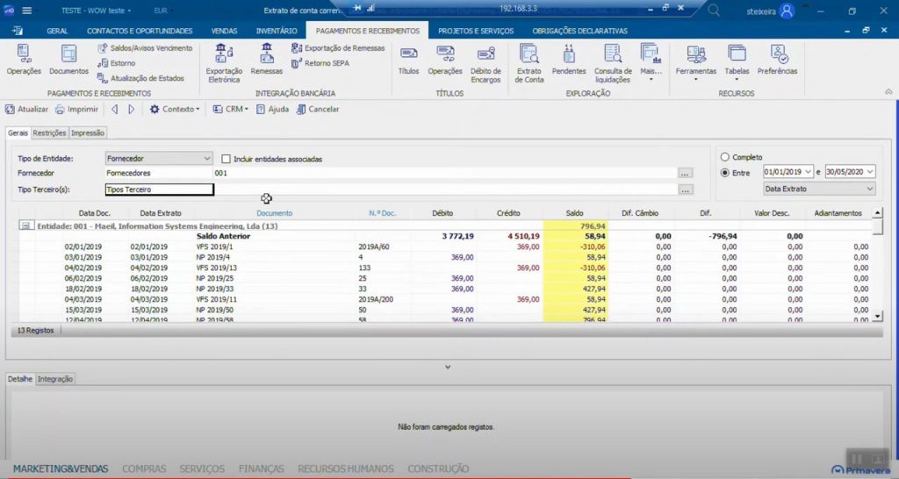899x479 pixels.
Task: Open the Títulos ribbon icon
Action: point(409,59)
